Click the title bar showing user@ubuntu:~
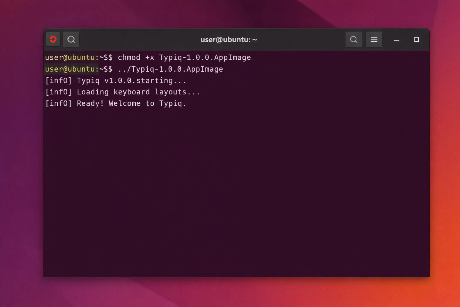 click(x=229, y=39)
